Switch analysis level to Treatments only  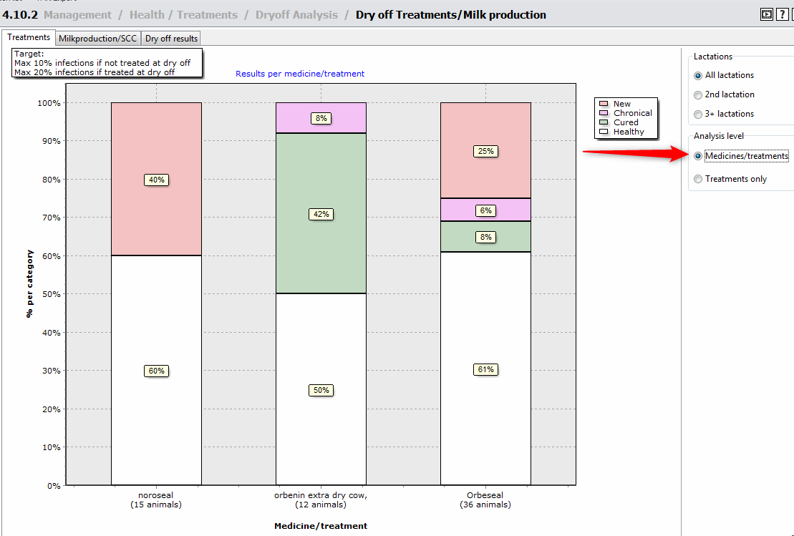tap(698, 179)
